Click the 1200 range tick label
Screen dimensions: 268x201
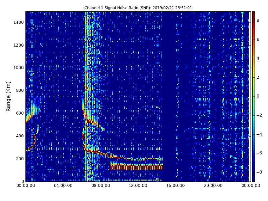coord(19,45)
